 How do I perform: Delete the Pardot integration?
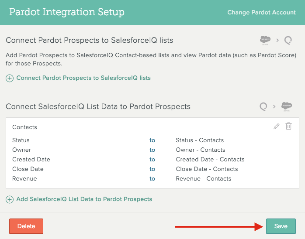pos(26,226)
